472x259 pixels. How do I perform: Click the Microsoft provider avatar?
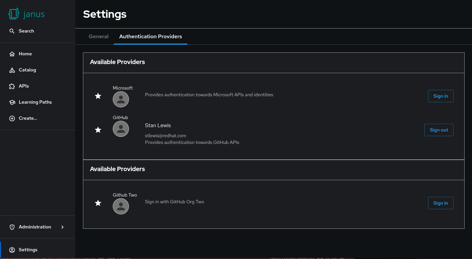pyautogui.click(x=121, y=99)
